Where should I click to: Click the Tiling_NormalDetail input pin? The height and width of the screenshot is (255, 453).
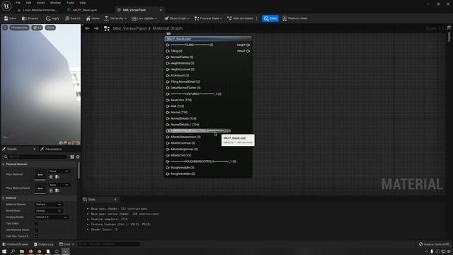tap(168, 82)
